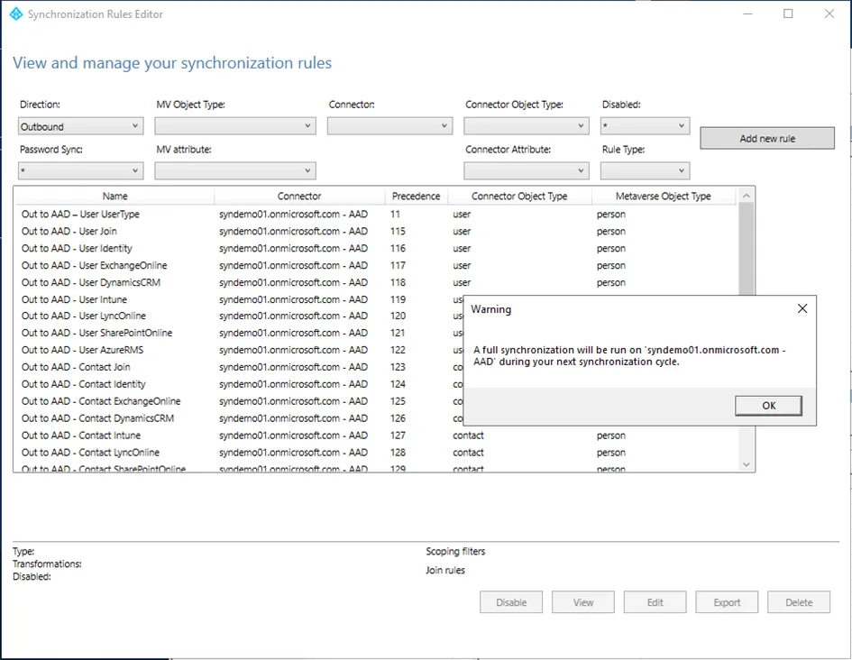The width and height of the screenshot is (852, 660).
Task: Close the Warning dialog with X
Action: tap(802, 309)
